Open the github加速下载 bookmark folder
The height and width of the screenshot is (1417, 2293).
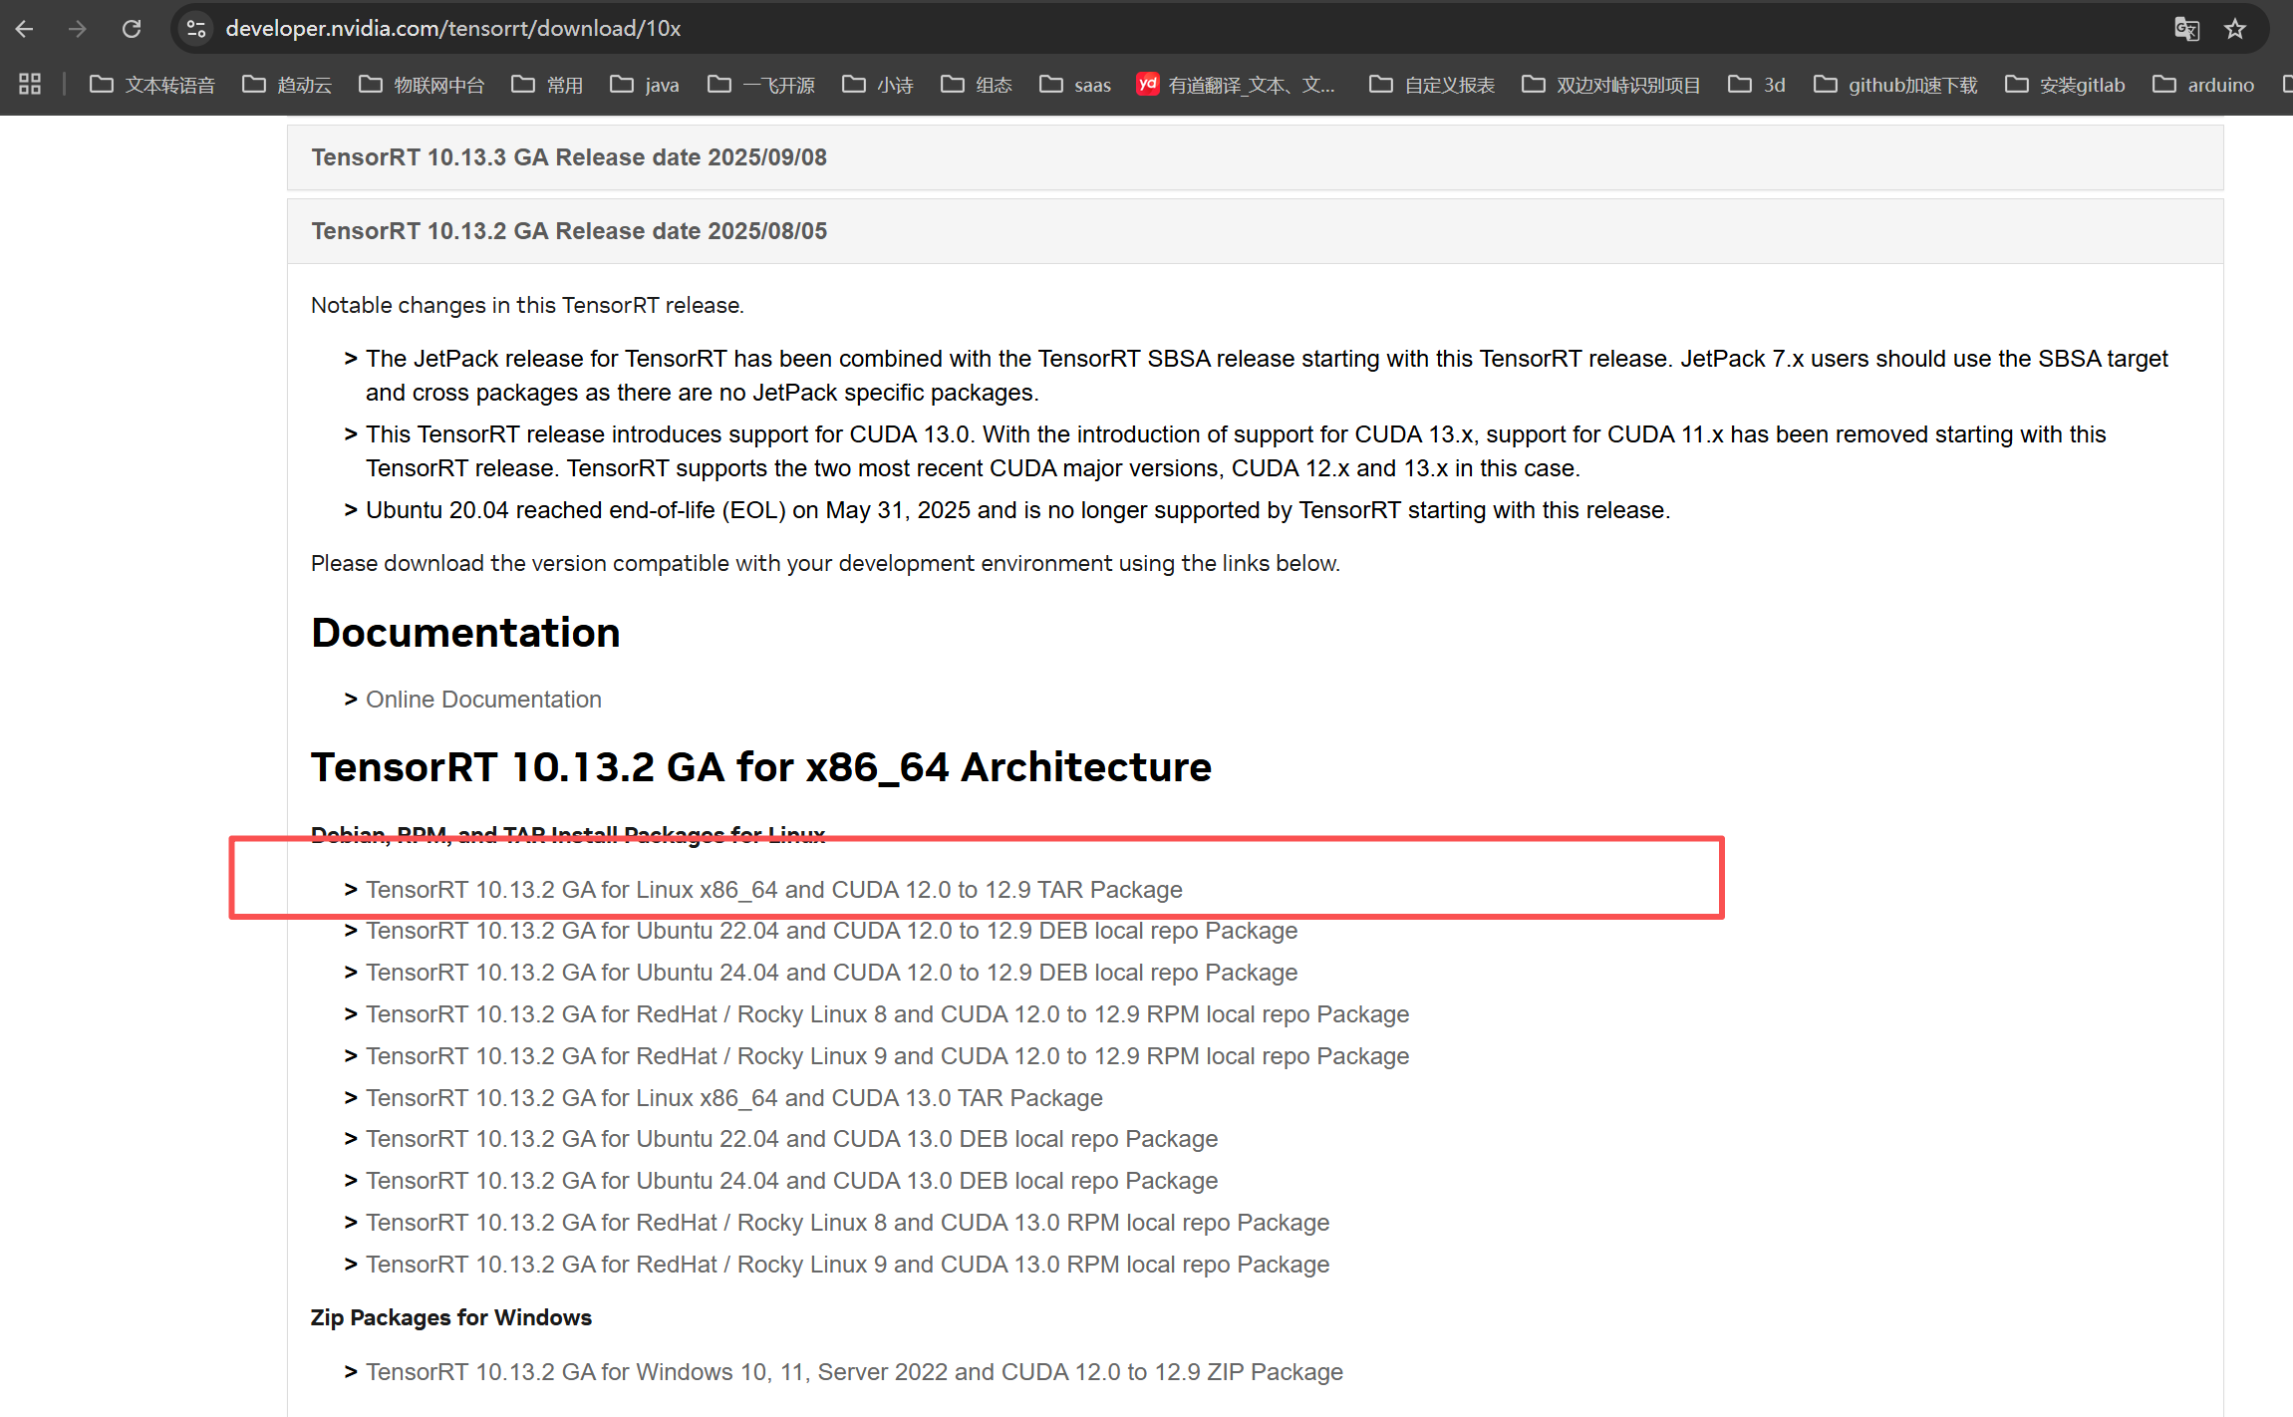[x=1895, y=85]
